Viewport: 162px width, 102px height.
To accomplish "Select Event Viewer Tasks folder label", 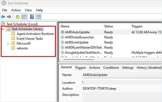I will (30, 39).
